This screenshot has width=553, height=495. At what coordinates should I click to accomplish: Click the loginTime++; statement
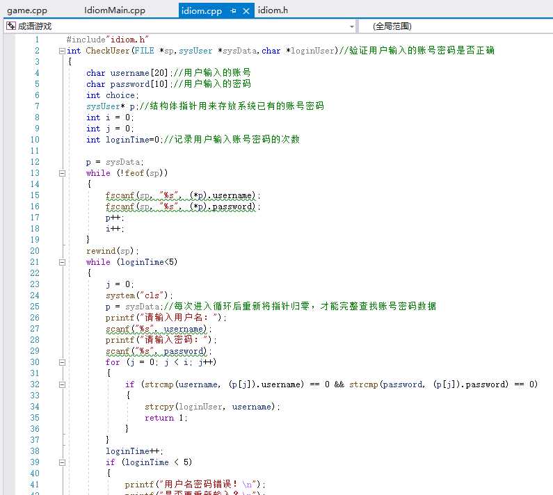pos(134,451)
